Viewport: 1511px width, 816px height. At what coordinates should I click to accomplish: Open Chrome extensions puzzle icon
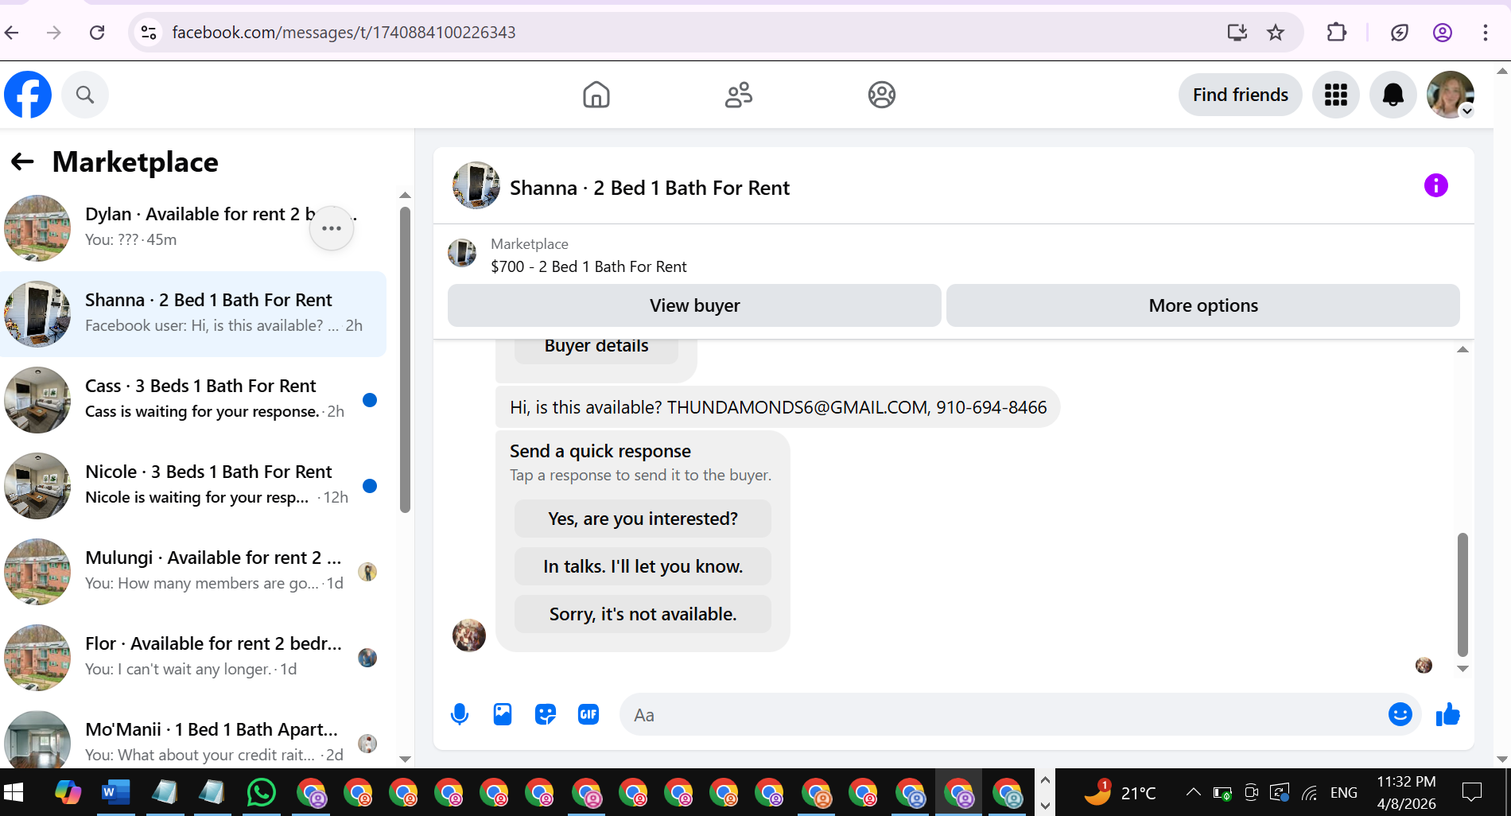point(1337,33)
